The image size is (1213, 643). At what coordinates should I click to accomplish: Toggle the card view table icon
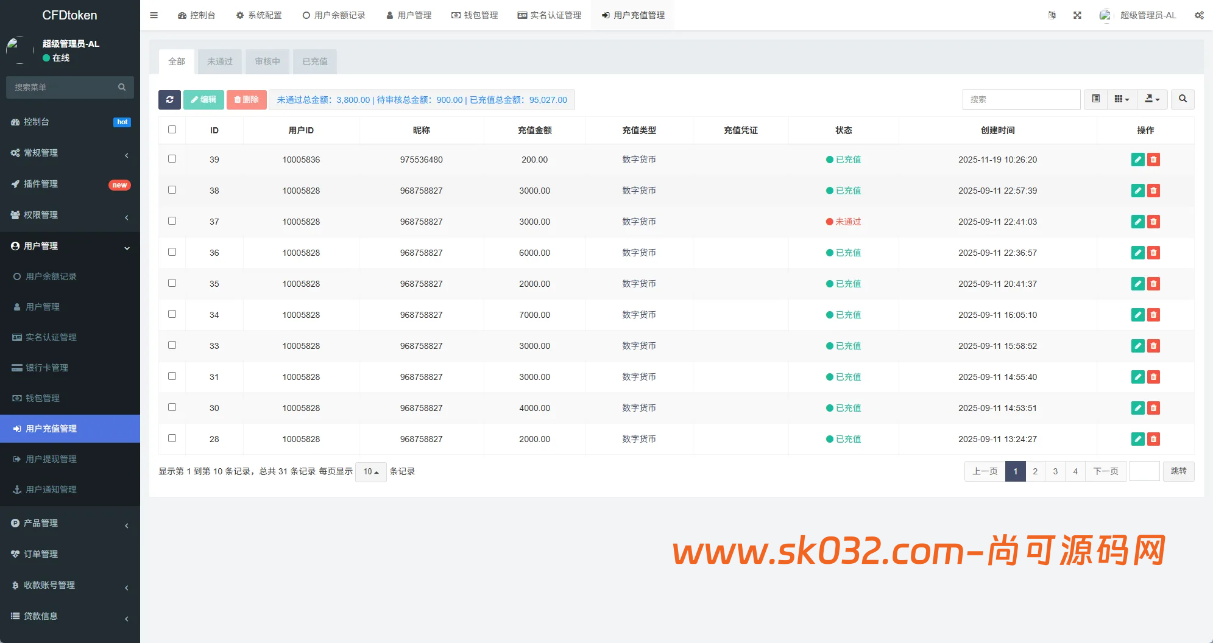pyautogui.click(x=1095, y=99)
